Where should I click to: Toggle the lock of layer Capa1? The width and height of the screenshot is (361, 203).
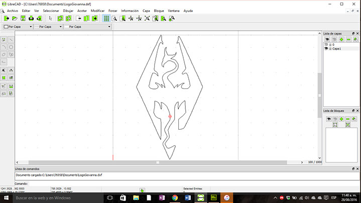tap(330, 49)
